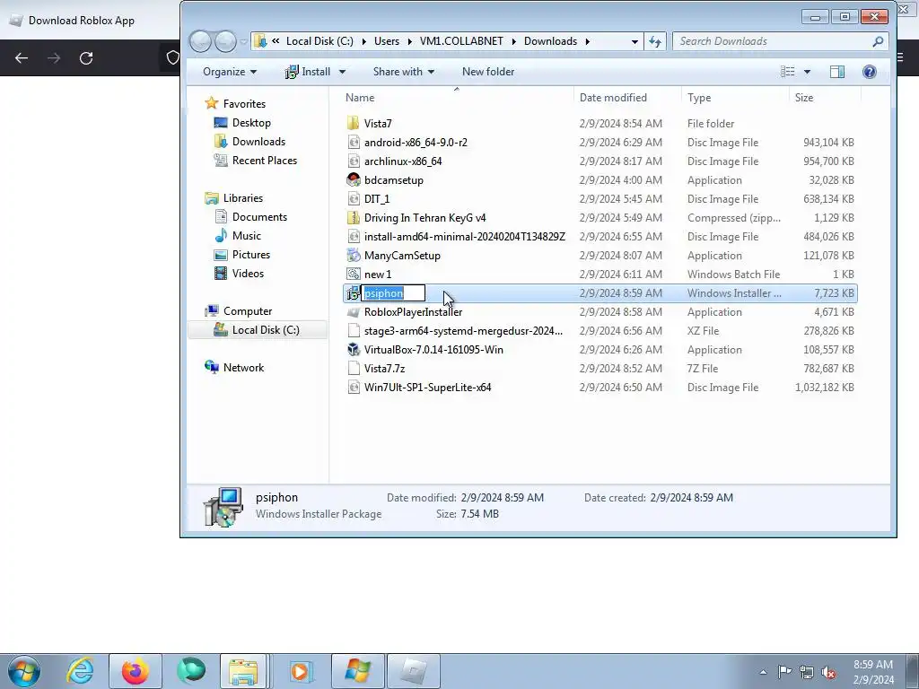Select the ManyCamSetup application icon
Image resolution: width=919 pixels, height=689 pixels.
coord(353,256)
